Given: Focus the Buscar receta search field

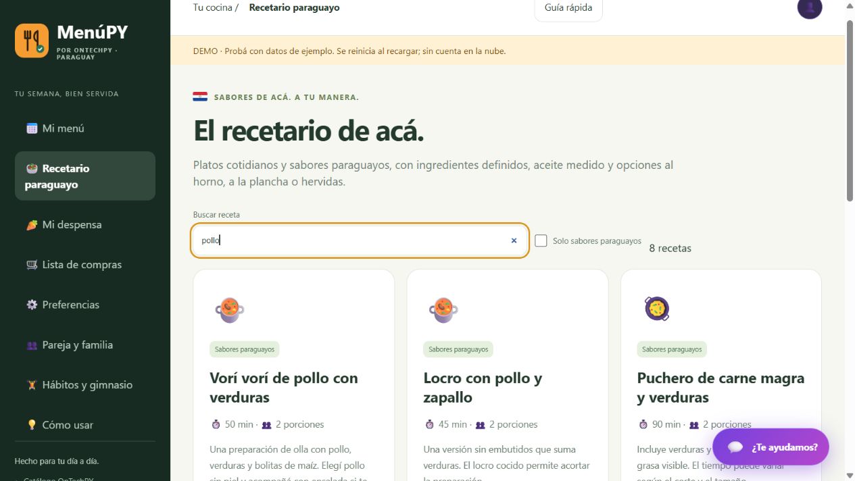Looking at the screenshot, I should coord(360,240).
